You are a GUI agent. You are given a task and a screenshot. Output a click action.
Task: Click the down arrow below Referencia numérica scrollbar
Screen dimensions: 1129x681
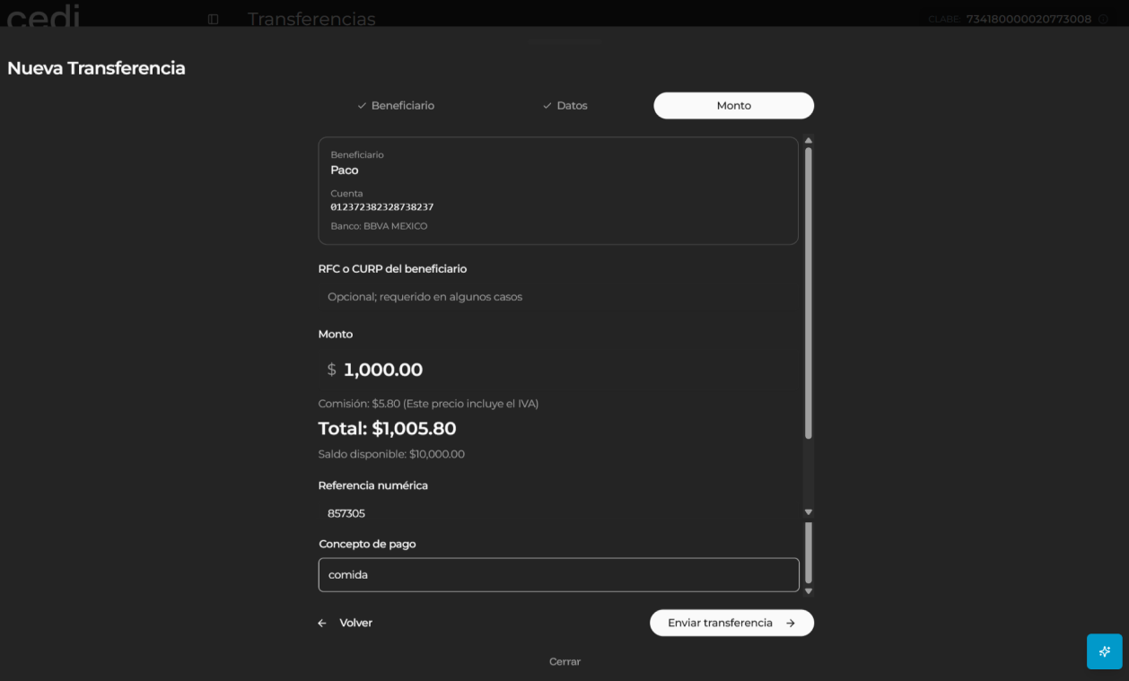(x=808, y=511)
